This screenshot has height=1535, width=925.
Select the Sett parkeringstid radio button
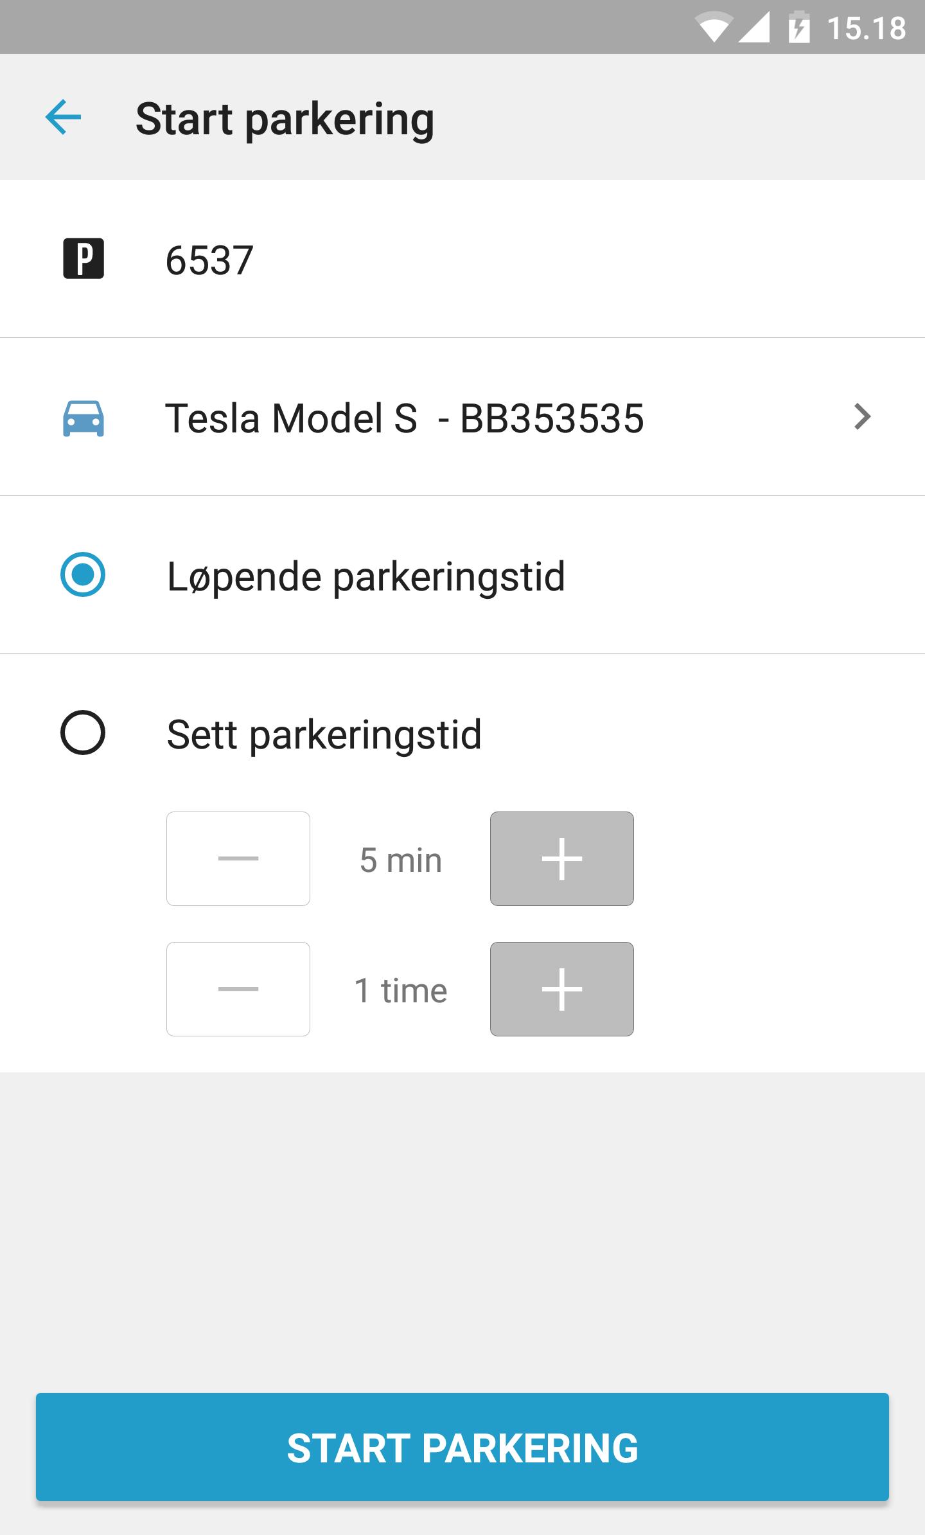pos(83,732)
